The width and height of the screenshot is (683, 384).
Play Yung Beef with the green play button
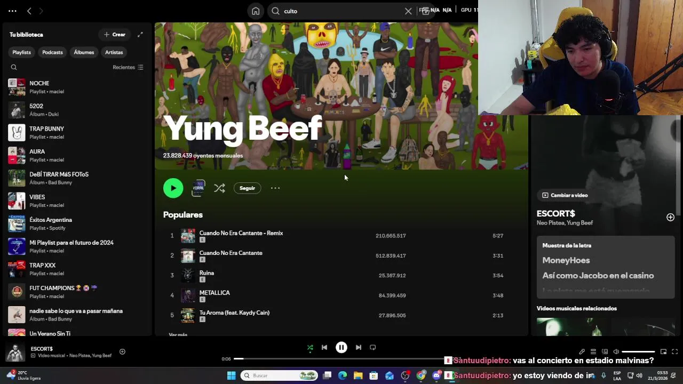173,188
